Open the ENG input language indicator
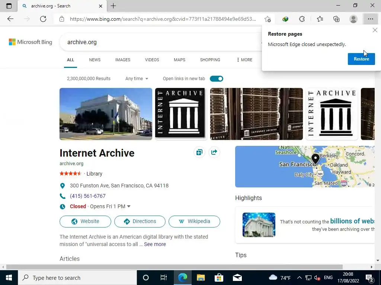381x285 pixels. coord(328,278)
